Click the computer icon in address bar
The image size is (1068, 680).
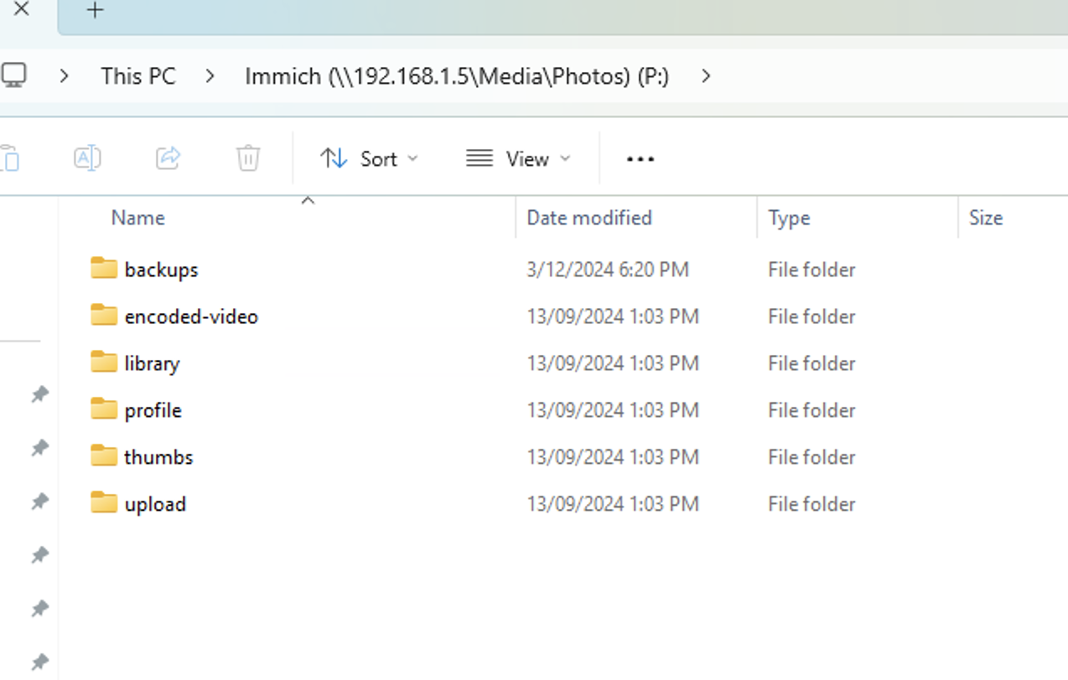coord(13,75)
